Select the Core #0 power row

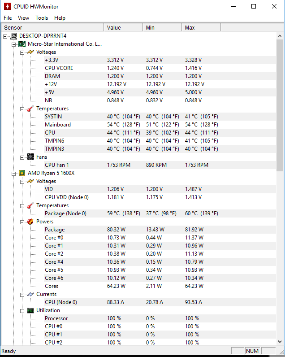(160, 238)
